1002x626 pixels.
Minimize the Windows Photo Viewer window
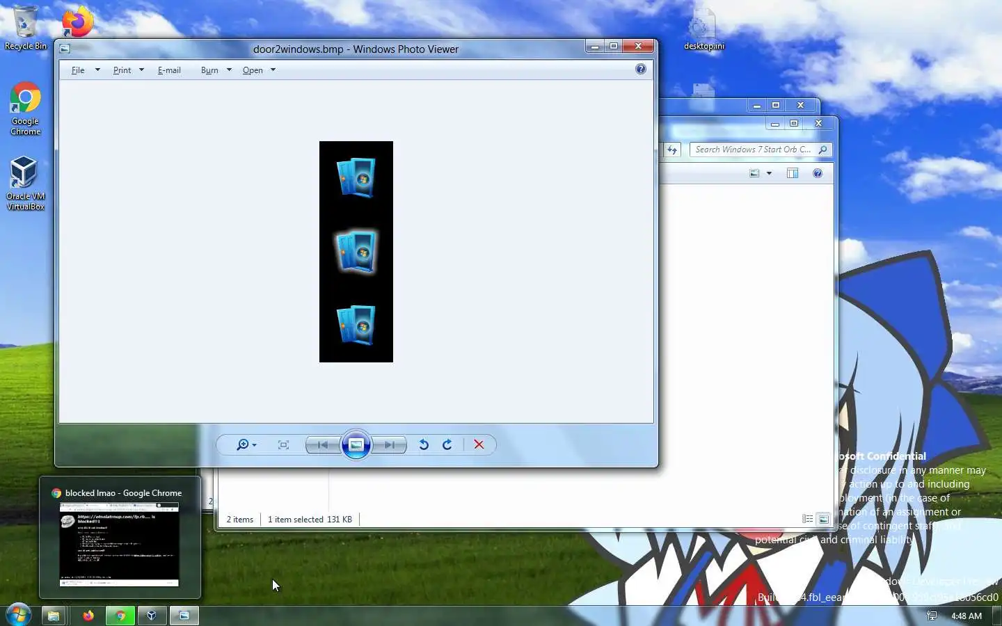[x=595, y=47]
